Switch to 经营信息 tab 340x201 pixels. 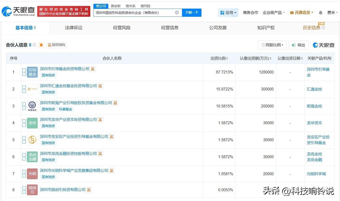(x=170, y=28)
